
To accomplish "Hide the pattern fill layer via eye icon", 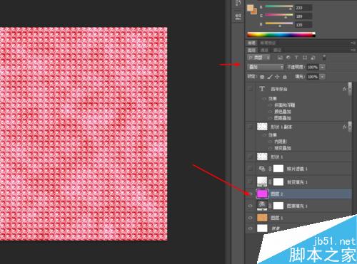I will pyautogui.click(x=251, y=206).
